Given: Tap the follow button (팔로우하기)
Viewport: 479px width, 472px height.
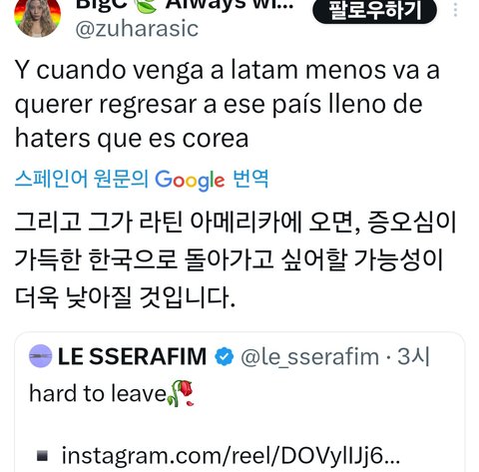Looking at the screenshot, I should pyautogui.click(x=374, y=10).
